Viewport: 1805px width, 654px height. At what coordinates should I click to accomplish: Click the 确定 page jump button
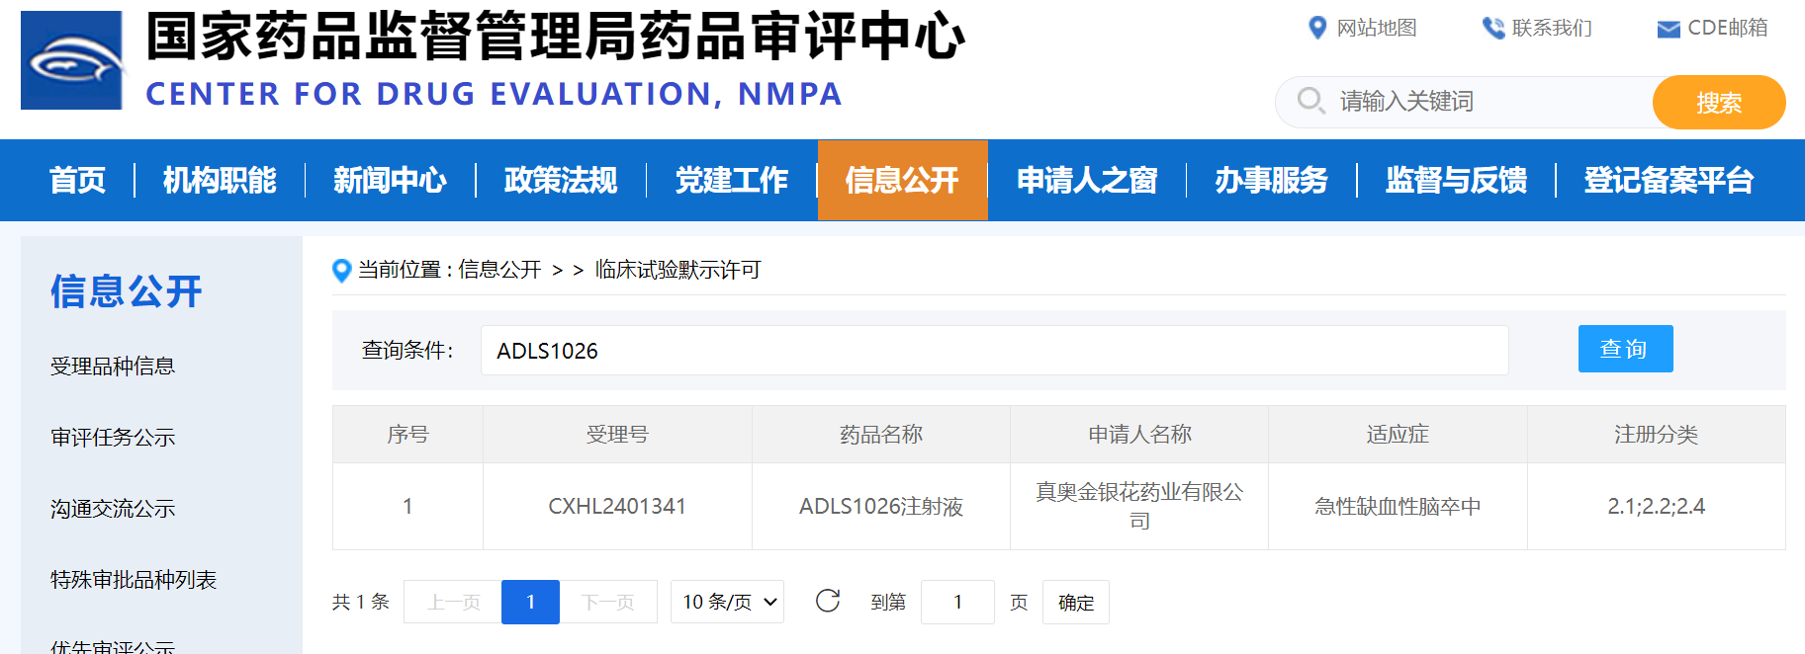(x=1075, y=603)
